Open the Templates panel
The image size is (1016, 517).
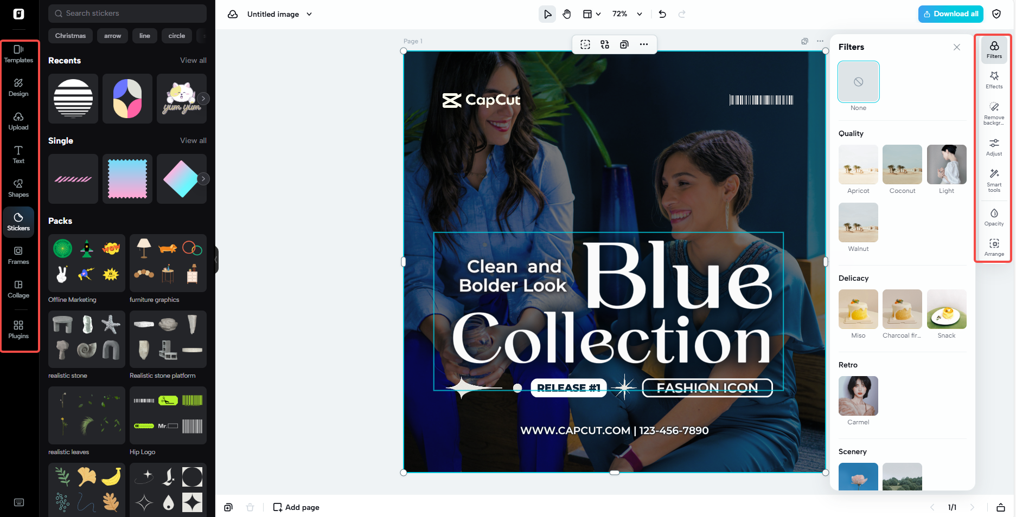19,53
